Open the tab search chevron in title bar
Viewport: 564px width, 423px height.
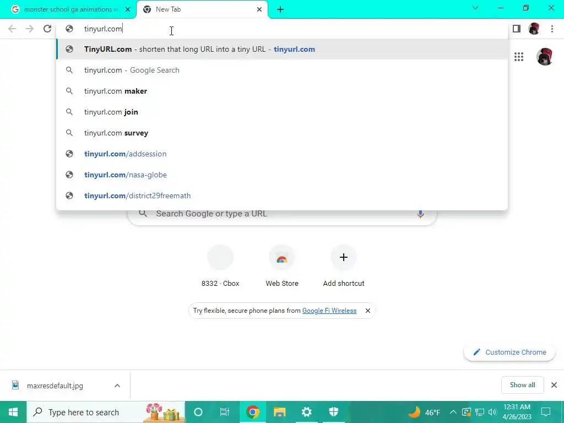(475, 8)
